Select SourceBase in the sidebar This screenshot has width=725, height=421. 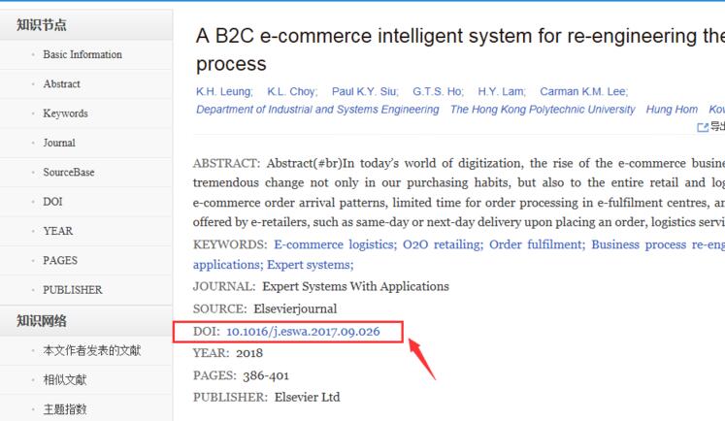pyautogui.click(x=69, y=172)
